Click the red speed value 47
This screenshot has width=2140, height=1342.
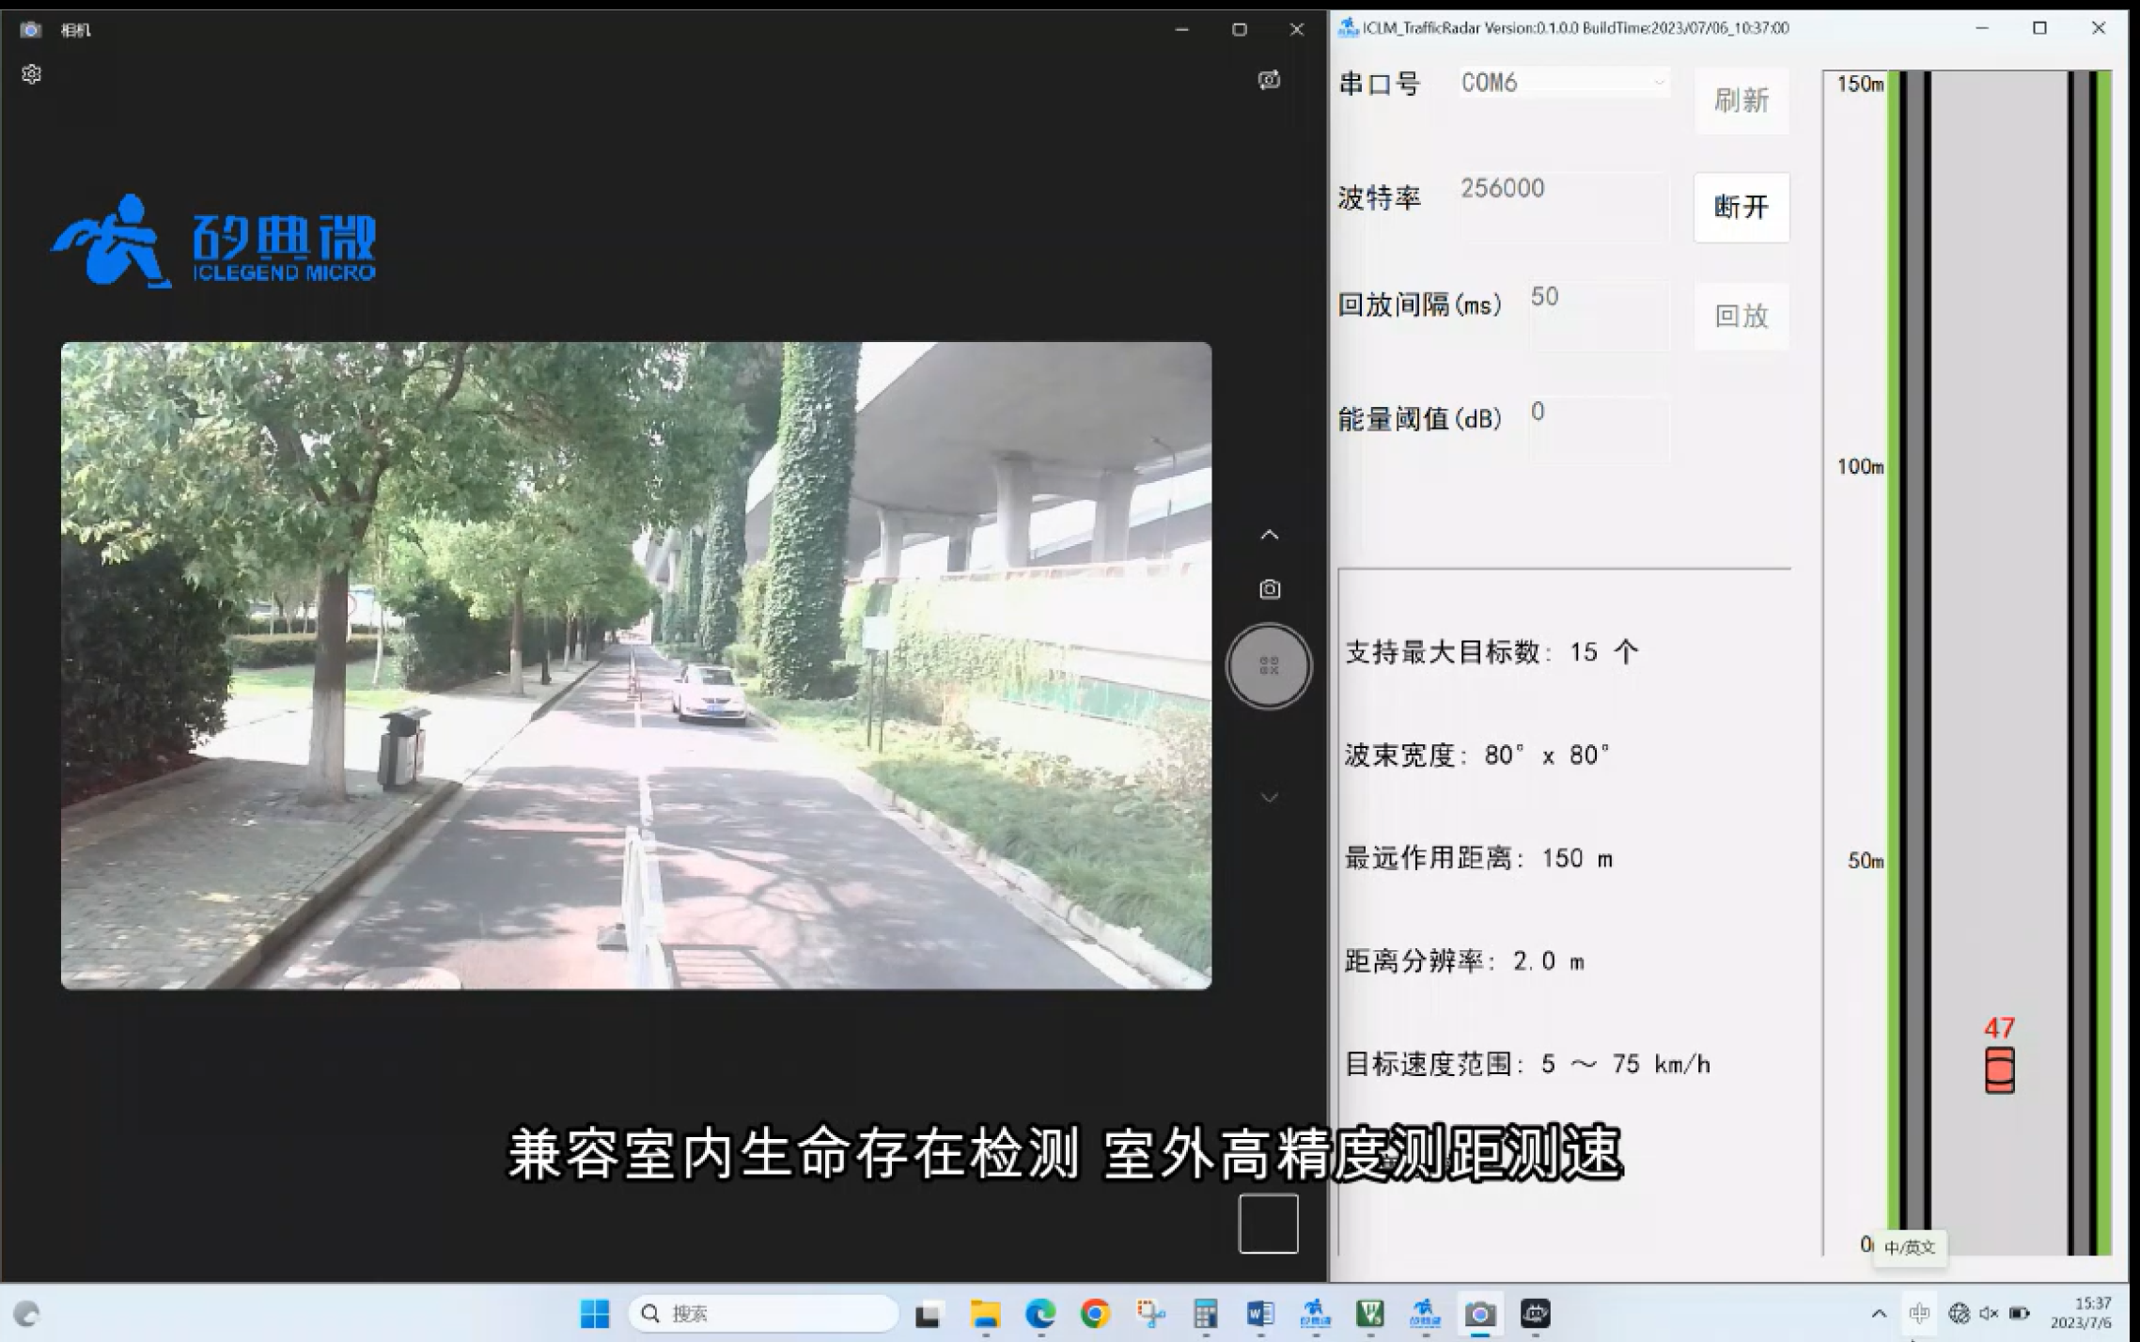2000,1028
